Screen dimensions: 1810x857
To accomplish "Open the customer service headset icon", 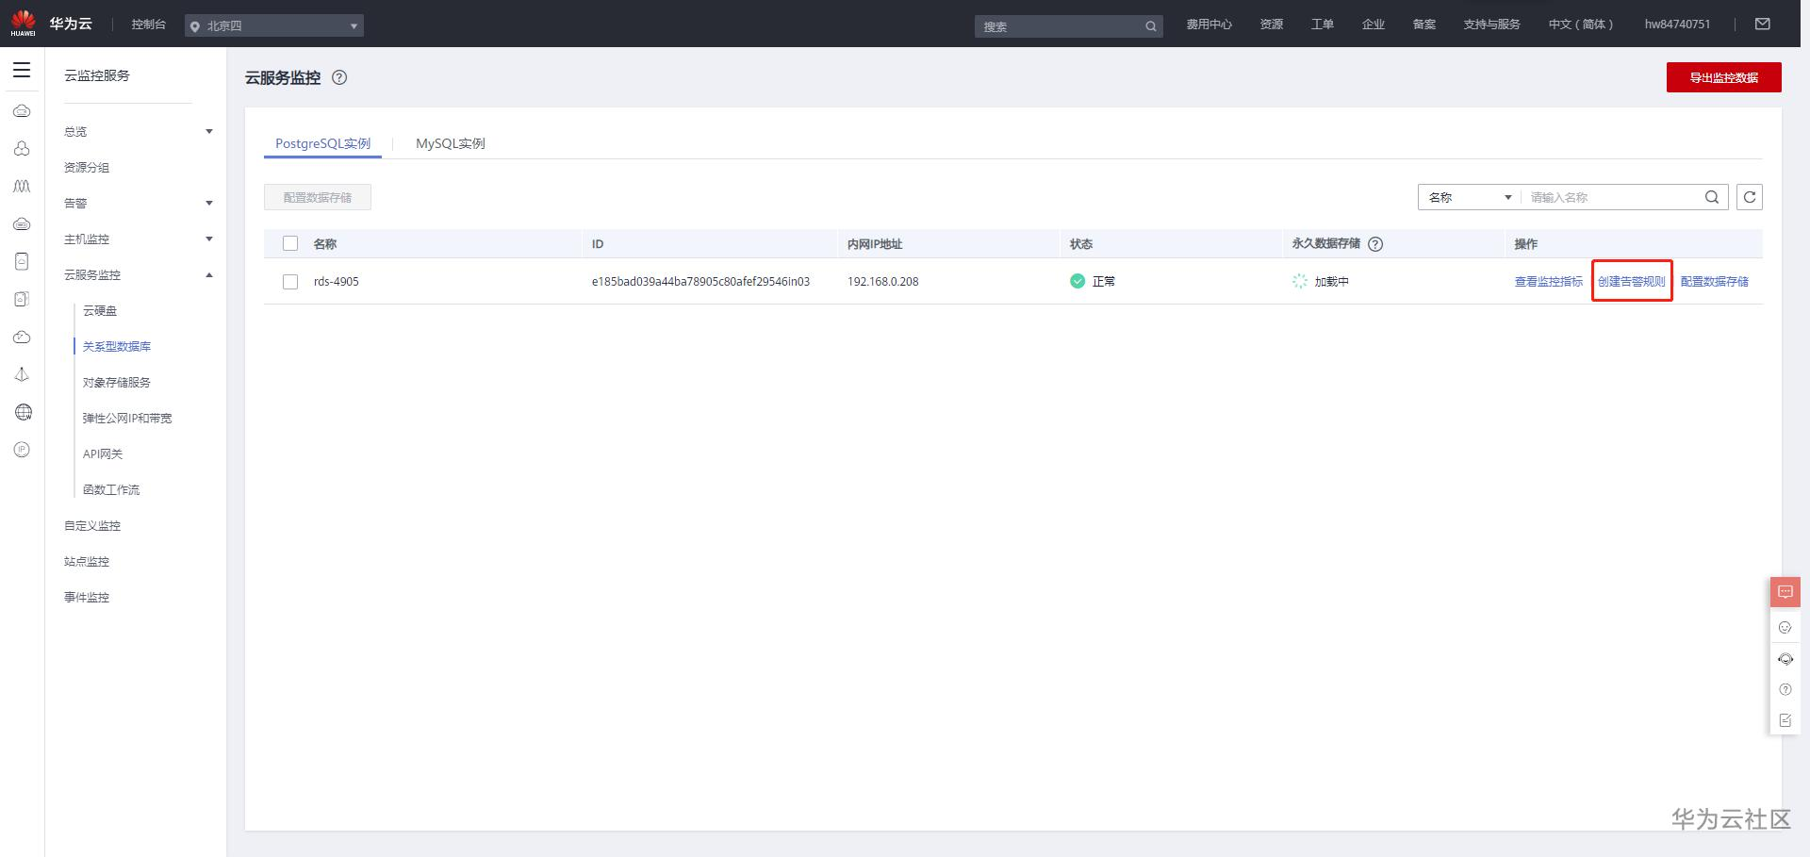I will [1785, 659].
